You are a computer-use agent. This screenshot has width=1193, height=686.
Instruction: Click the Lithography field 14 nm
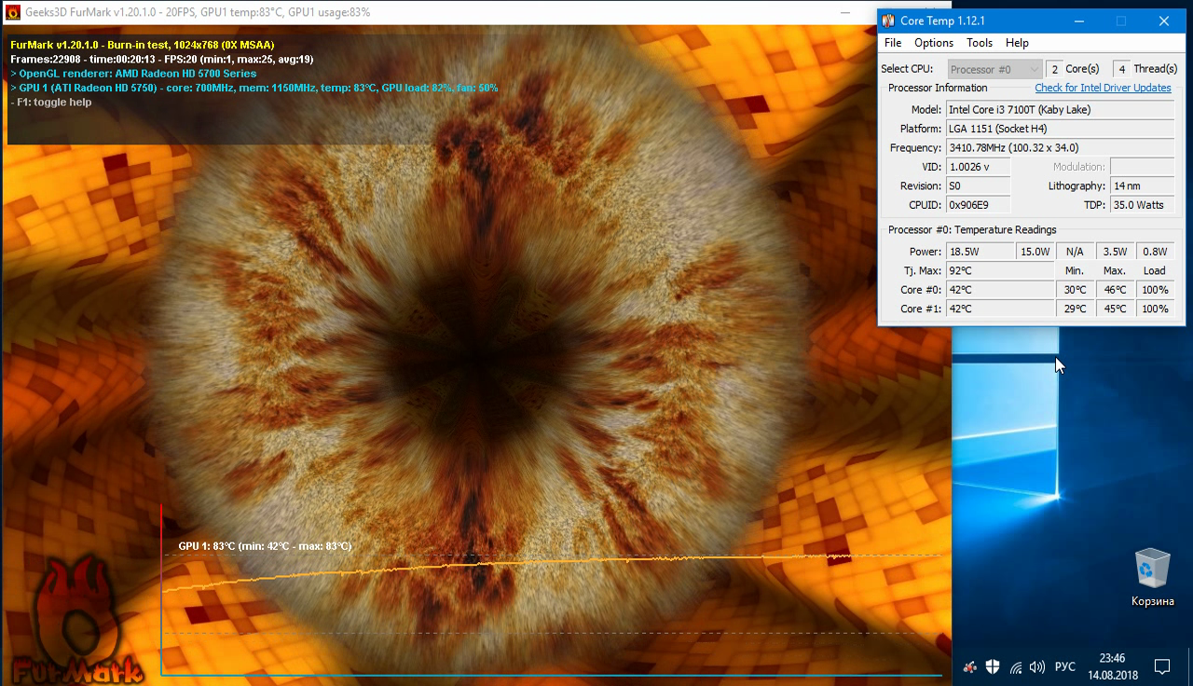coord(1142,186)
